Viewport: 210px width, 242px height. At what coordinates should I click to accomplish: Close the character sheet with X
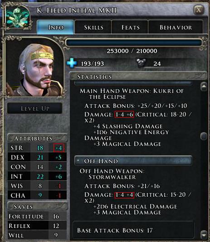pyautogui.click(x=199, y=10)
